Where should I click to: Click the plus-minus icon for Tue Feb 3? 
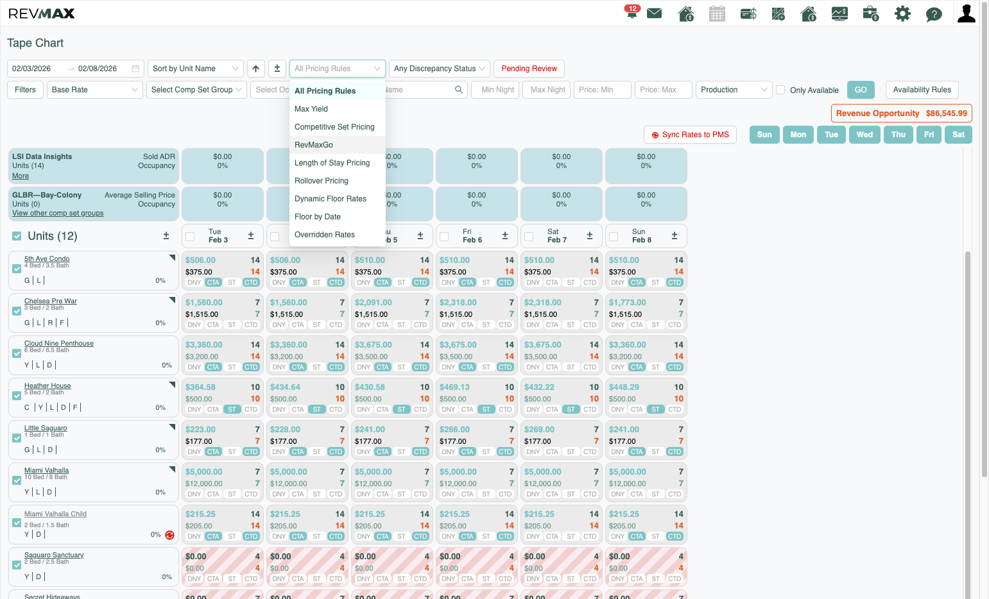[x=251, y=236]
